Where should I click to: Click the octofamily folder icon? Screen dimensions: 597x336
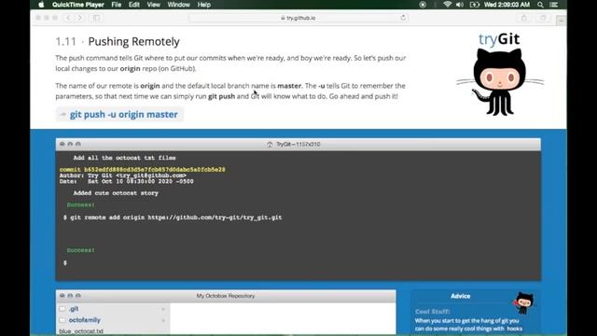point(62,320)
